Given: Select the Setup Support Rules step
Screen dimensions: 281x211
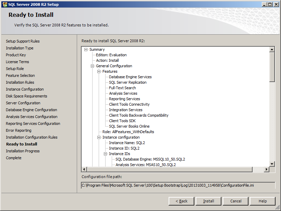Looking at the screenshot, I should (23, 41).
